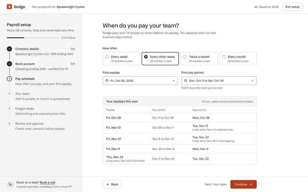Screen dimensions: 308x192
Task: Click the step 5 Oregon taxes circle
Action: click(x=9, y=108)
